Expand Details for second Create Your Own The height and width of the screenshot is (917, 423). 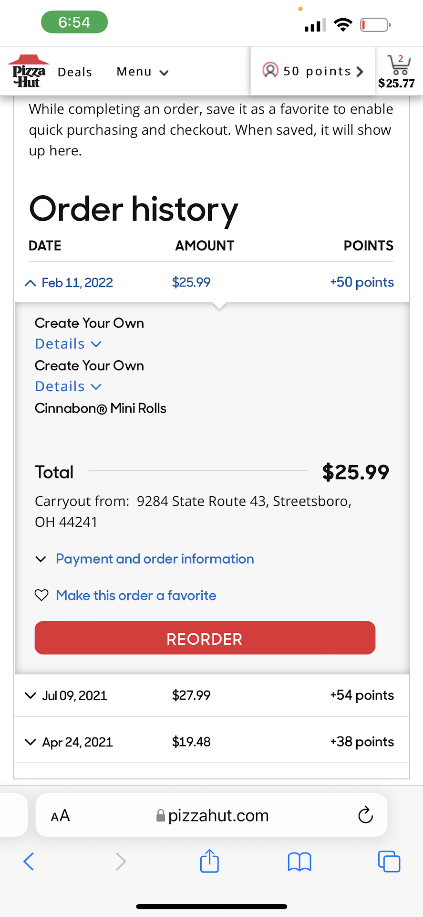pyautogui.click(x=68, y=386)
